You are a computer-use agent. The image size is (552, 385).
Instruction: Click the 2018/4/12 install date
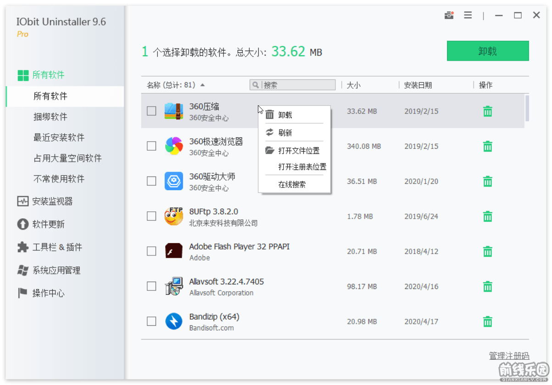(421, 252)
